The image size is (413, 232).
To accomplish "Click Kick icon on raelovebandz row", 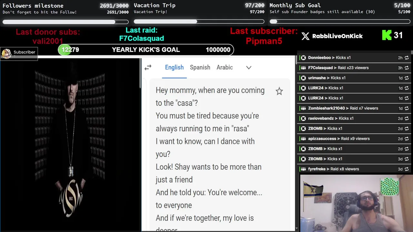I will (303, 118).
